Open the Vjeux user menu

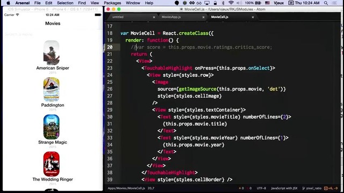click(x=278, y=3)
